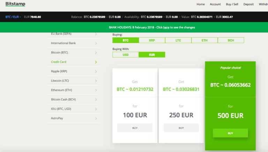The image size is (268, 152).
Task: Click green chevron next to Credit Card
Action: (96, 62)
